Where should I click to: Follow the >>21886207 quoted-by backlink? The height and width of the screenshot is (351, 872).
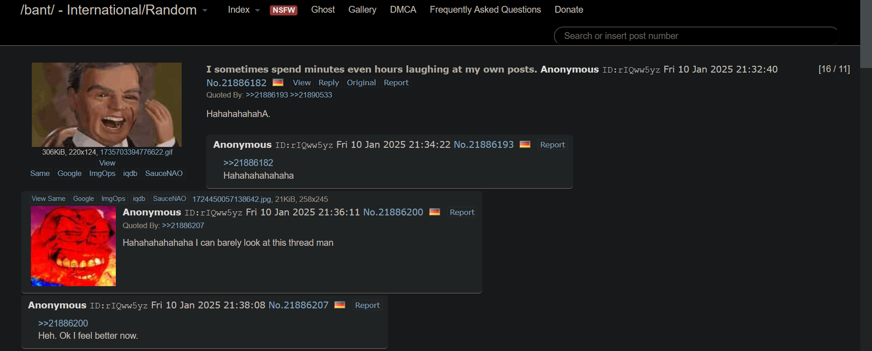tap(183, 225)
